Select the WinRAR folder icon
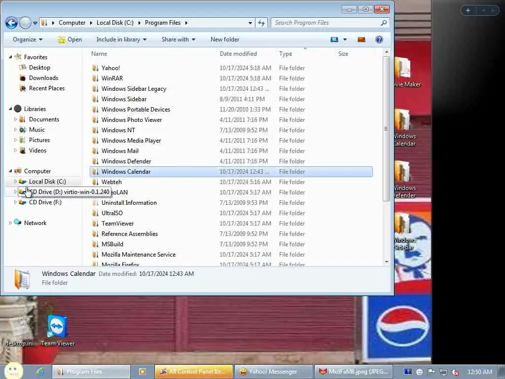The height and width of the screenshot is (379, 505). (95, 78)
